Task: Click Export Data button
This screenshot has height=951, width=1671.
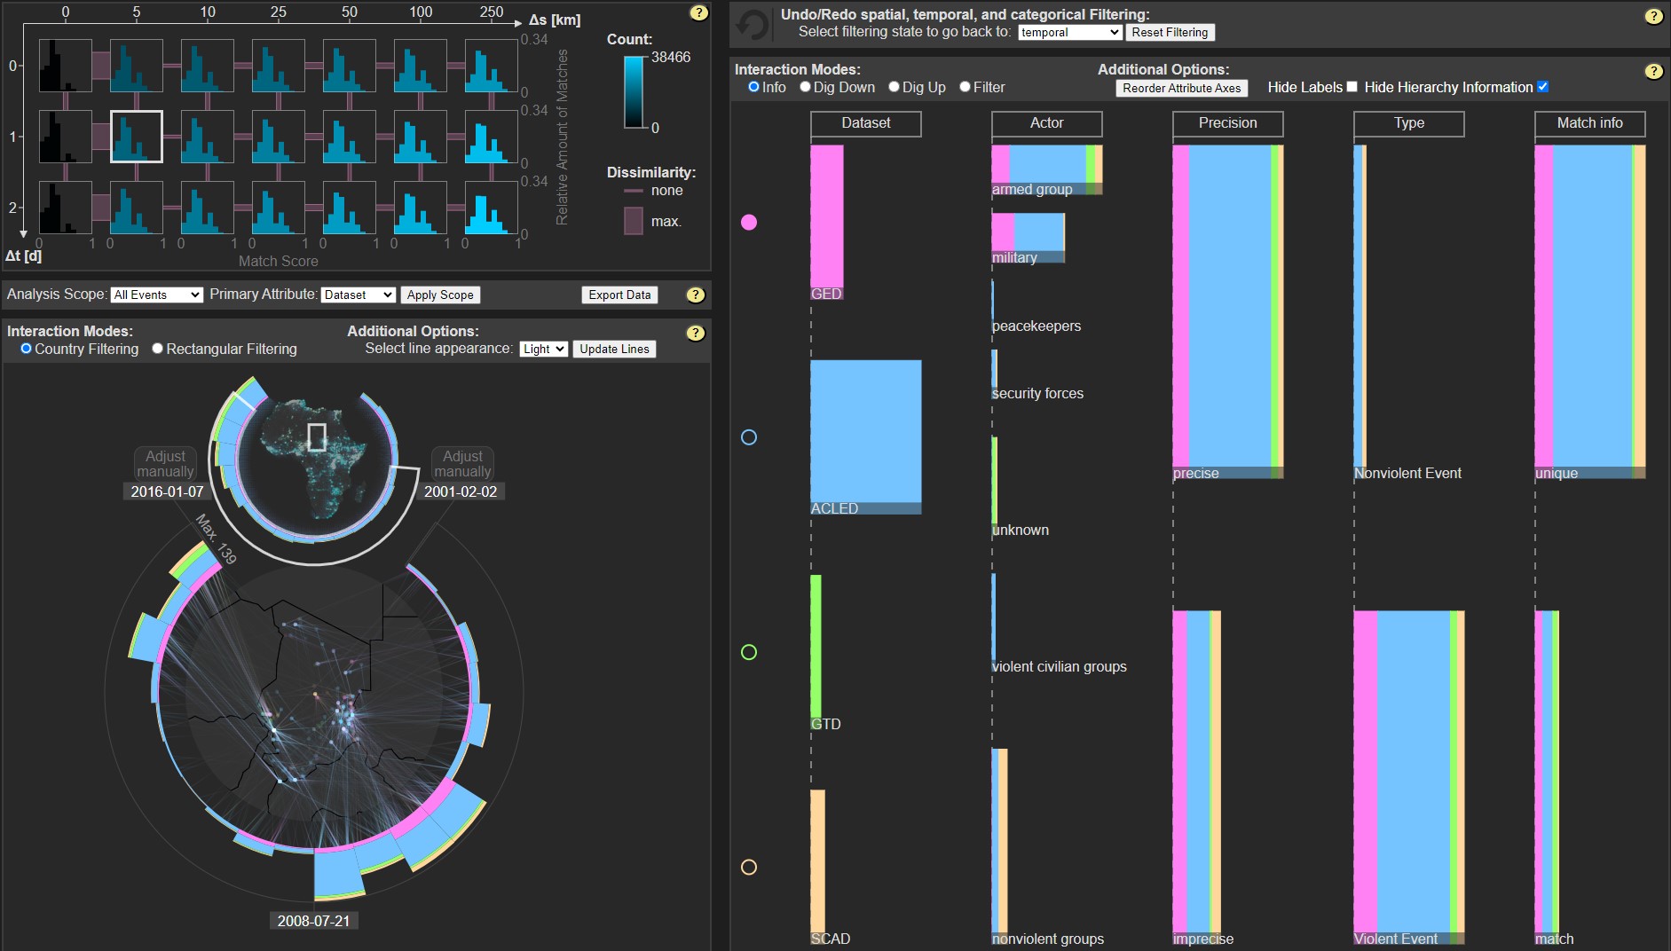Action: 619,295
